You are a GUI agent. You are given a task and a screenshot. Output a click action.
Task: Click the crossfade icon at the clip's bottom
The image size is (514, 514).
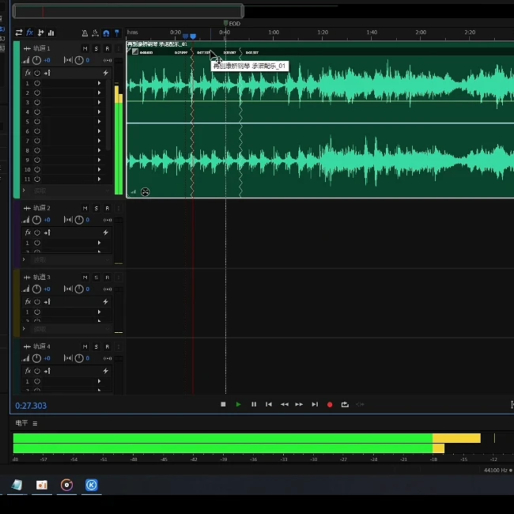pyautogui.click(x=146, y=191)
